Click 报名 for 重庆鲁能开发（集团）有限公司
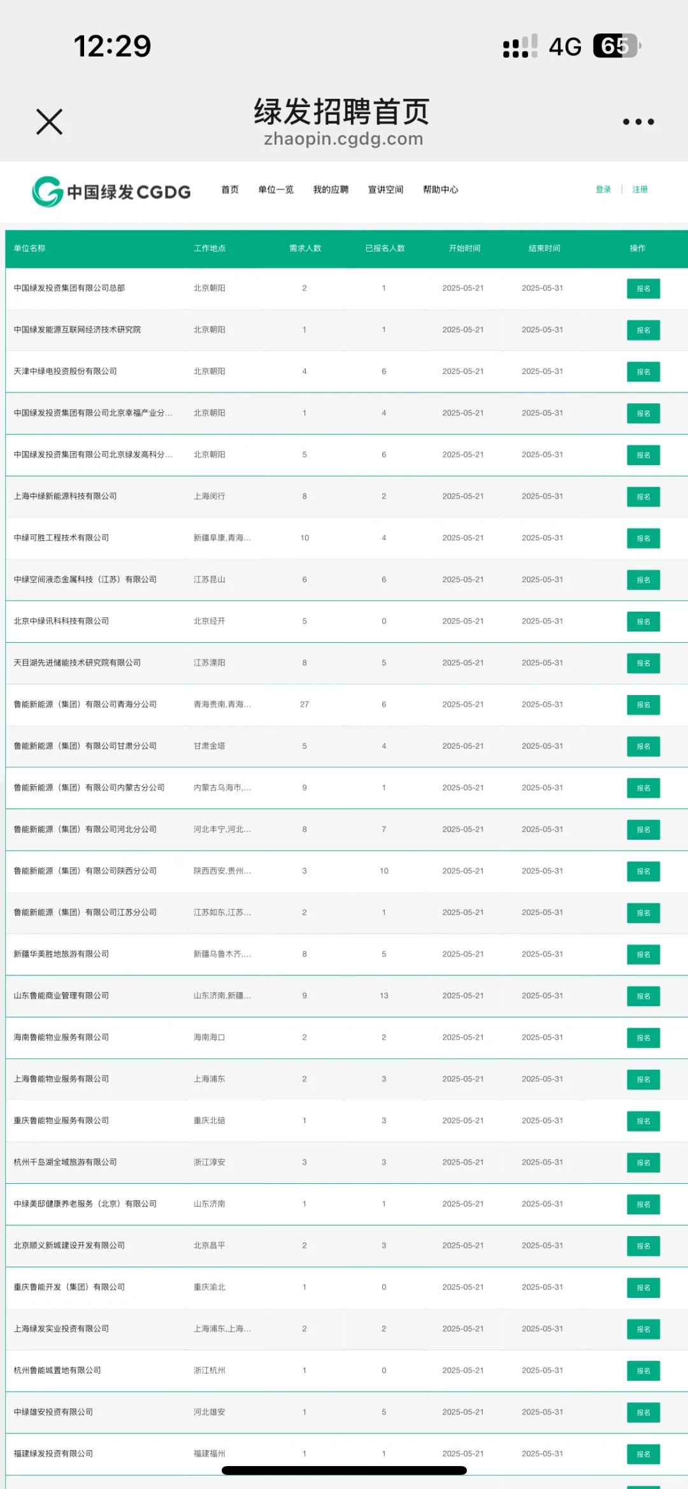688x1489 pixels. 643,1288
